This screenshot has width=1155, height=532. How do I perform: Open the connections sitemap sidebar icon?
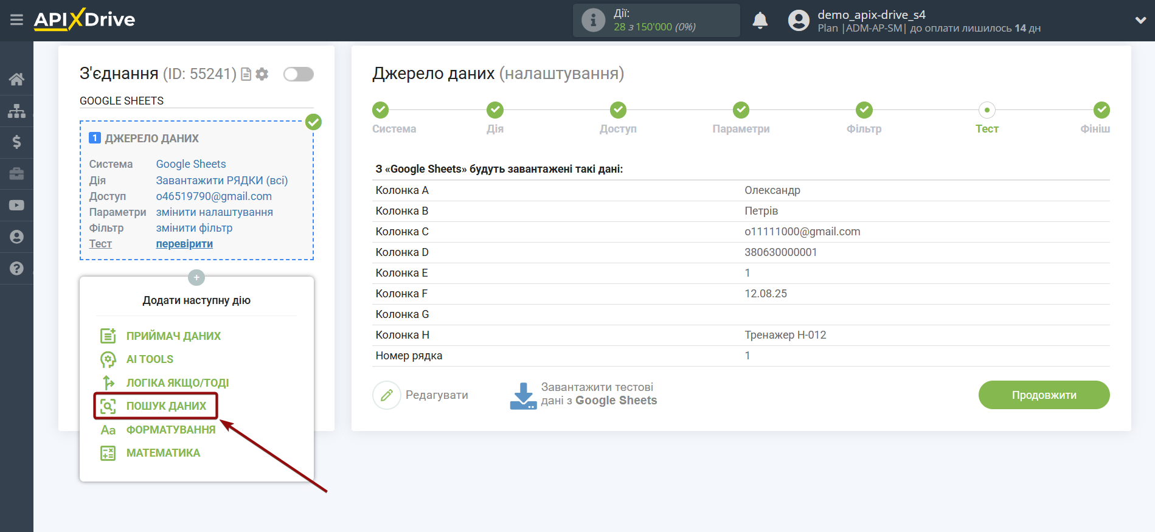click(16, 111)
